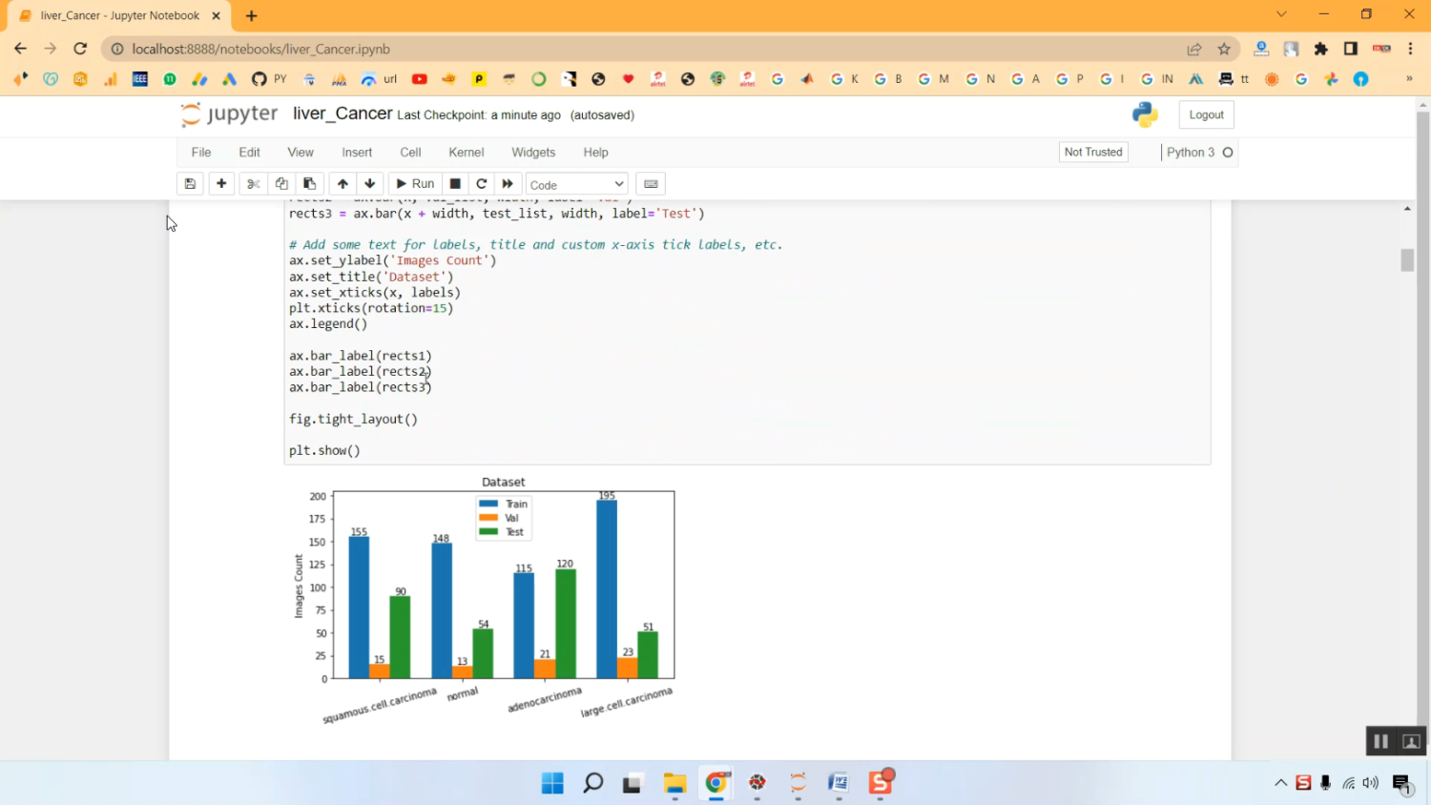The height and width of the screenshot is (805, 1431).
Task: Mute system volume from the taskbar
Action: (x=1371, y=782)
